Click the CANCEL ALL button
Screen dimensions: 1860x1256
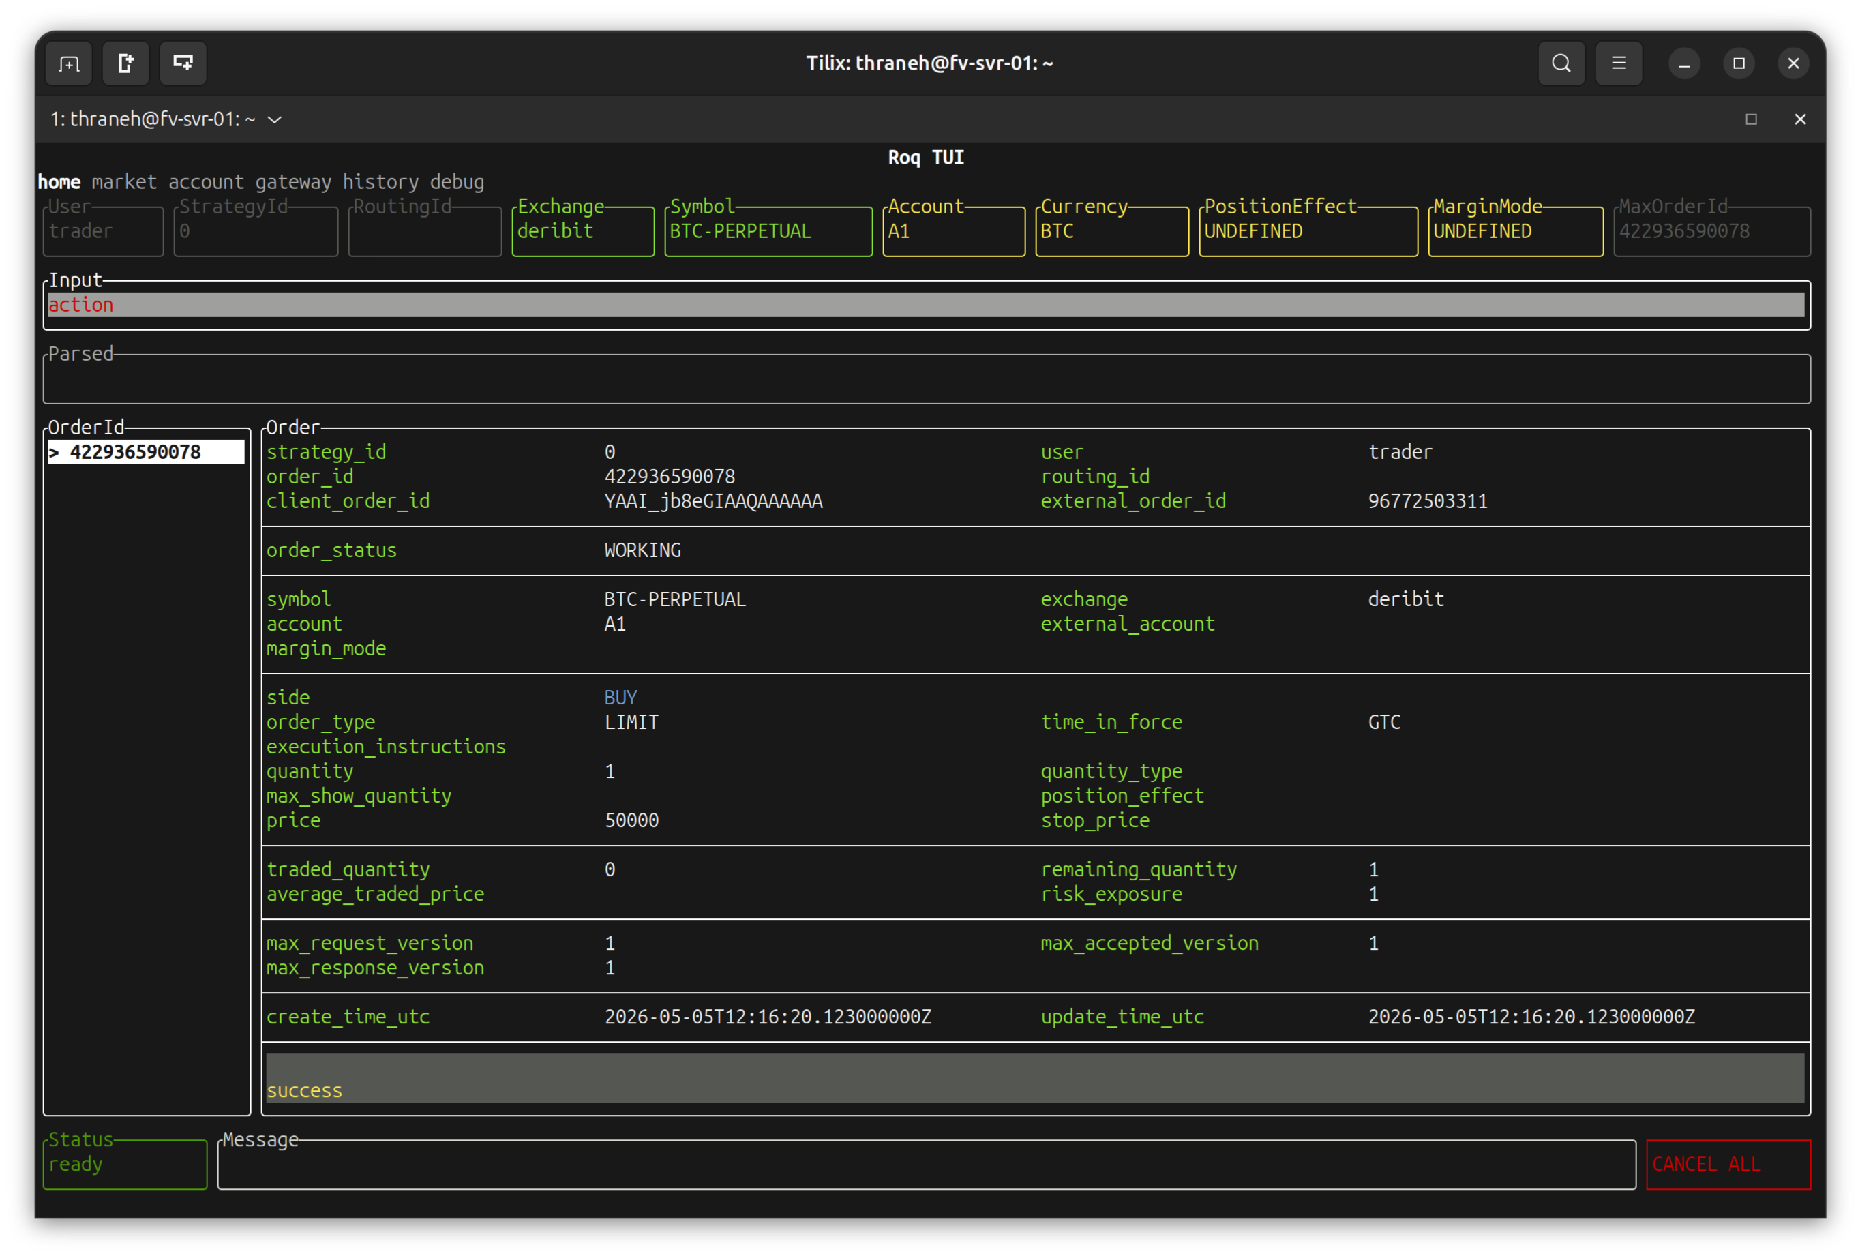click(x=1728, y=1164)
